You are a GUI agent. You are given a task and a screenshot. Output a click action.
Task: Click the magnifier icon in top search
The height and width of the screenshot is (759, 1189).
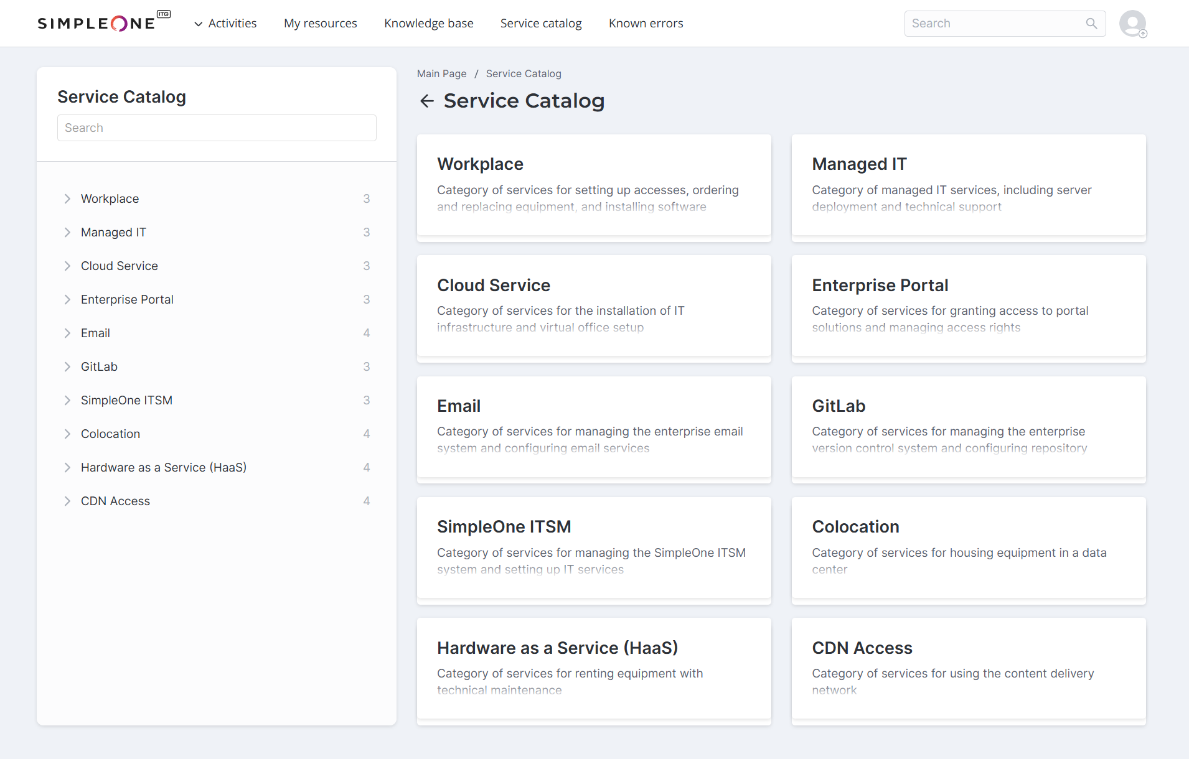point(1091,23)
